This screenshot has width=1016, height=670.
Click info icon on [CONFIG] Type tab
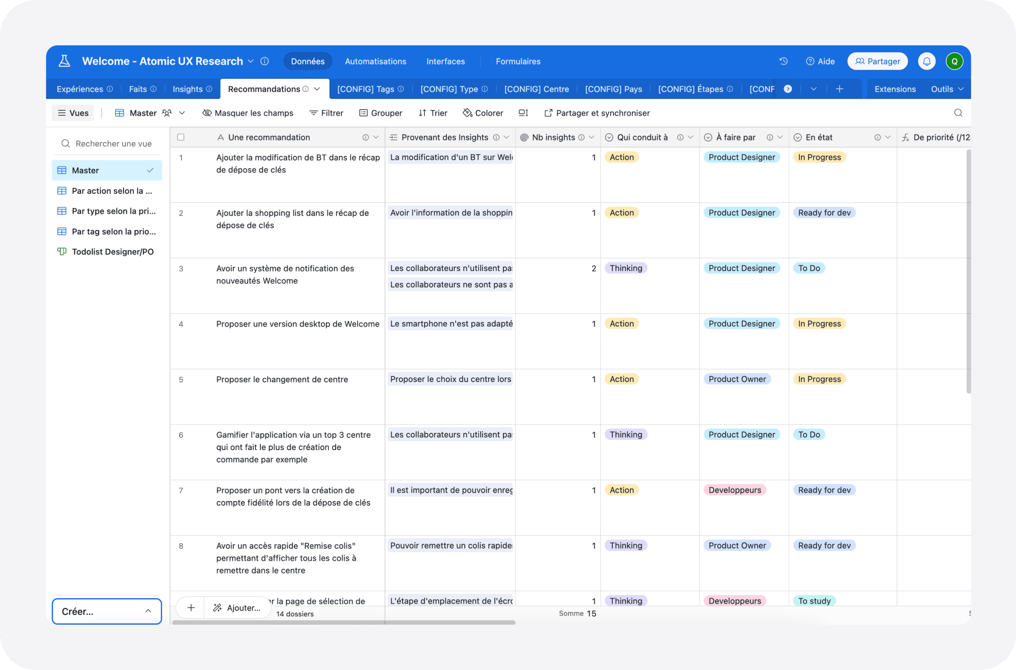coord(485,89)
